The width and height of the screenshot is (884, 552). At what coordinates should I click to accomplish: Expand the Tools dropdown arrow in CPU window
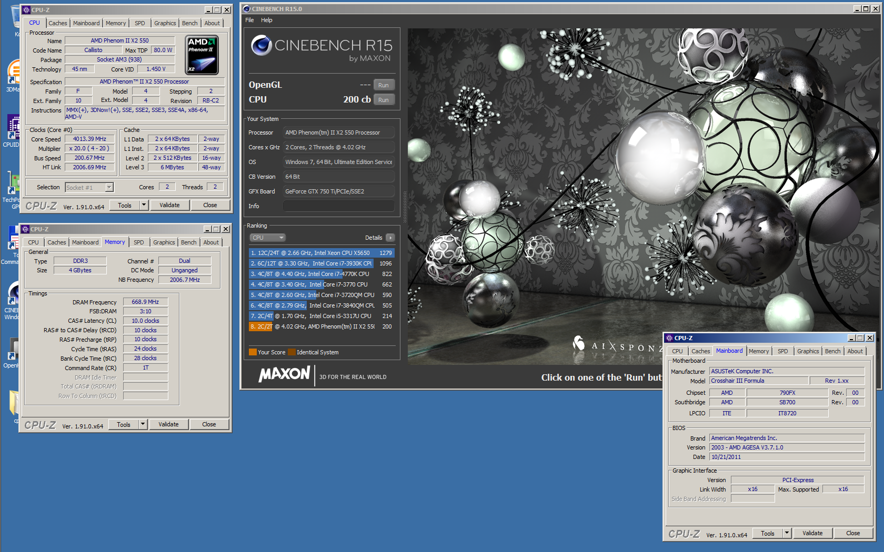[x=144, y=205]
